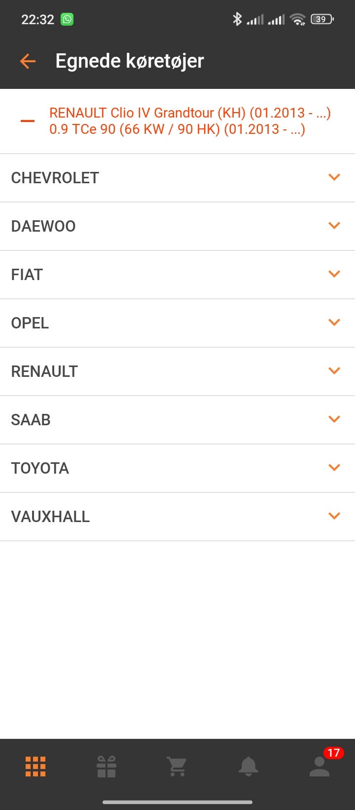Open the shopping cart
Image resolution: width=355 pixels, height=810 pixels.
pyautogui.click(x=177, y=767)
